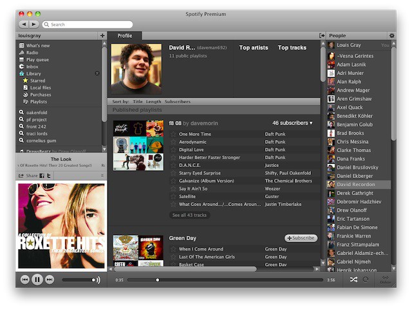Image resolution: width=412 pixels, height=309 pixels.
Task: Open the front 242 saved search
Action: tap(36, 127)
